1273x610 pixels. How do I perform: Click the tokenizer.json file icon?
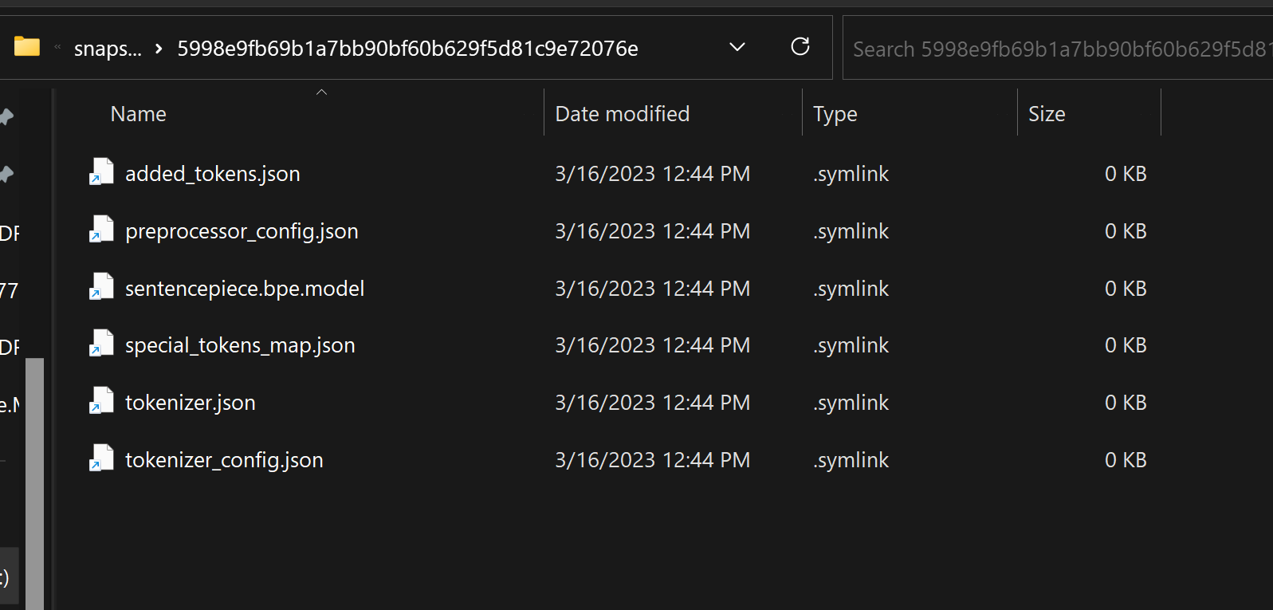pyautogui.click(x=100, y=401)
